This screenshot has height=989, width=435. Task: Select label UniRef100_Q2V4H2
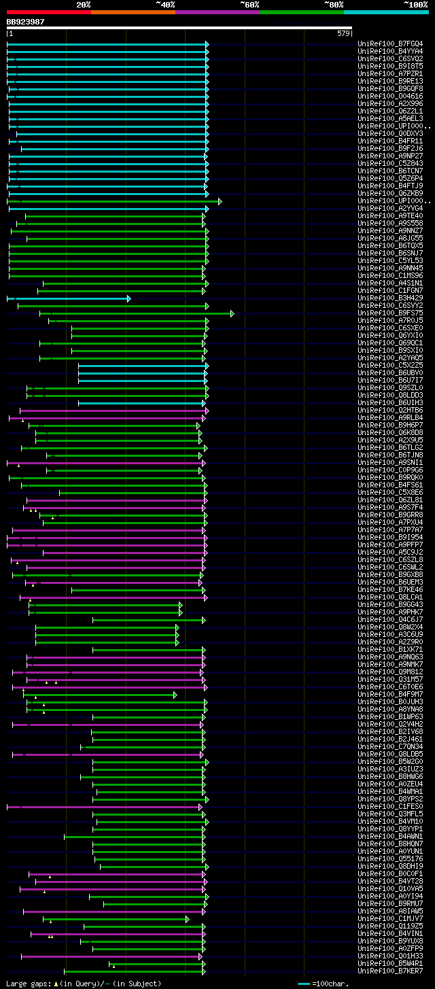pos(390,725)
